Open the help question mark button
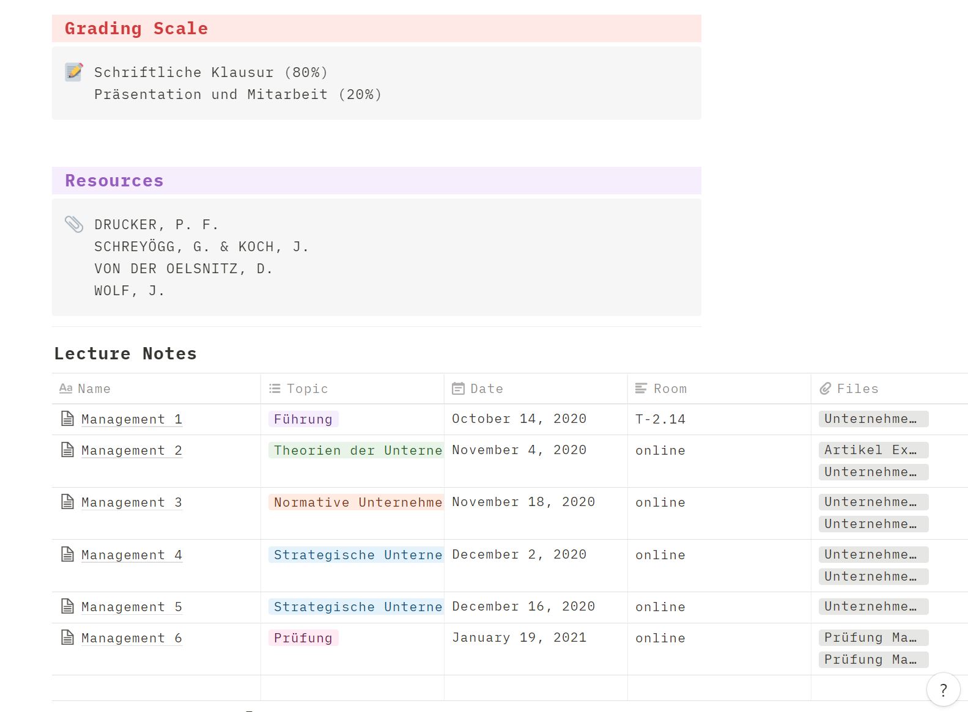 (x=943, y=690)
